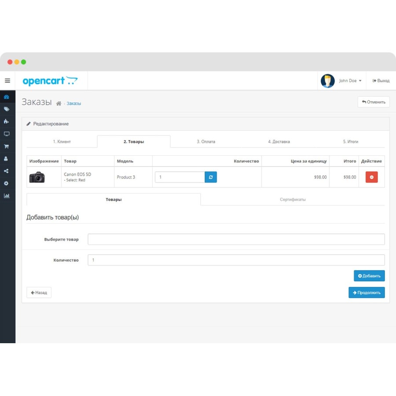Image resolution: width=396 pixels, height=396 pixels.
Task: Open the catalog tags icon in the sidebar
Action: [x=7, y=109]
